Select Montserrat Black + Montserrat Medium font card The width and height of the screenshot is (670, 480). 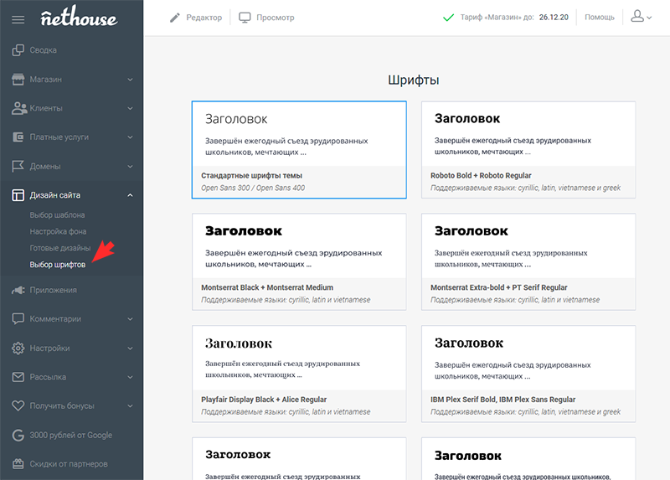[299, 262]
